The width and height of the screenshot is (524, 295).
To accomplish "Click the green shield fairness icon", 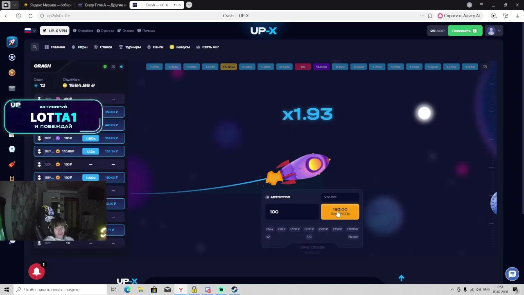I will pyautogui.click(x=105, y=66).
